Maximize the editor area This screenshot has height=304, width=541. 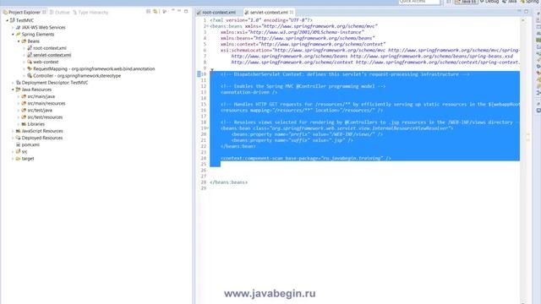coord(526,11)
